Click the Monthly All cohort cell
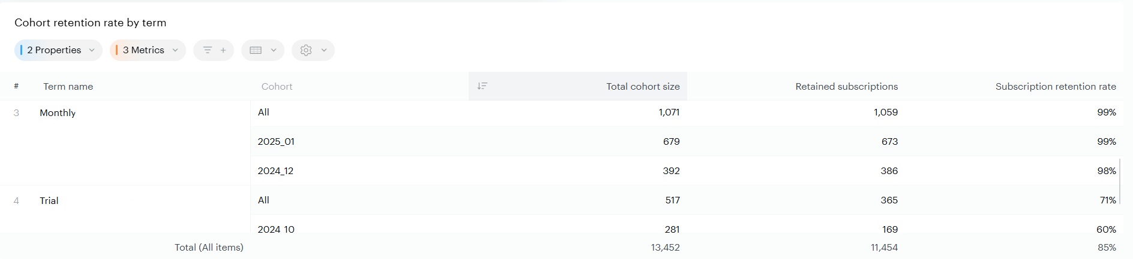 point(263,112)
